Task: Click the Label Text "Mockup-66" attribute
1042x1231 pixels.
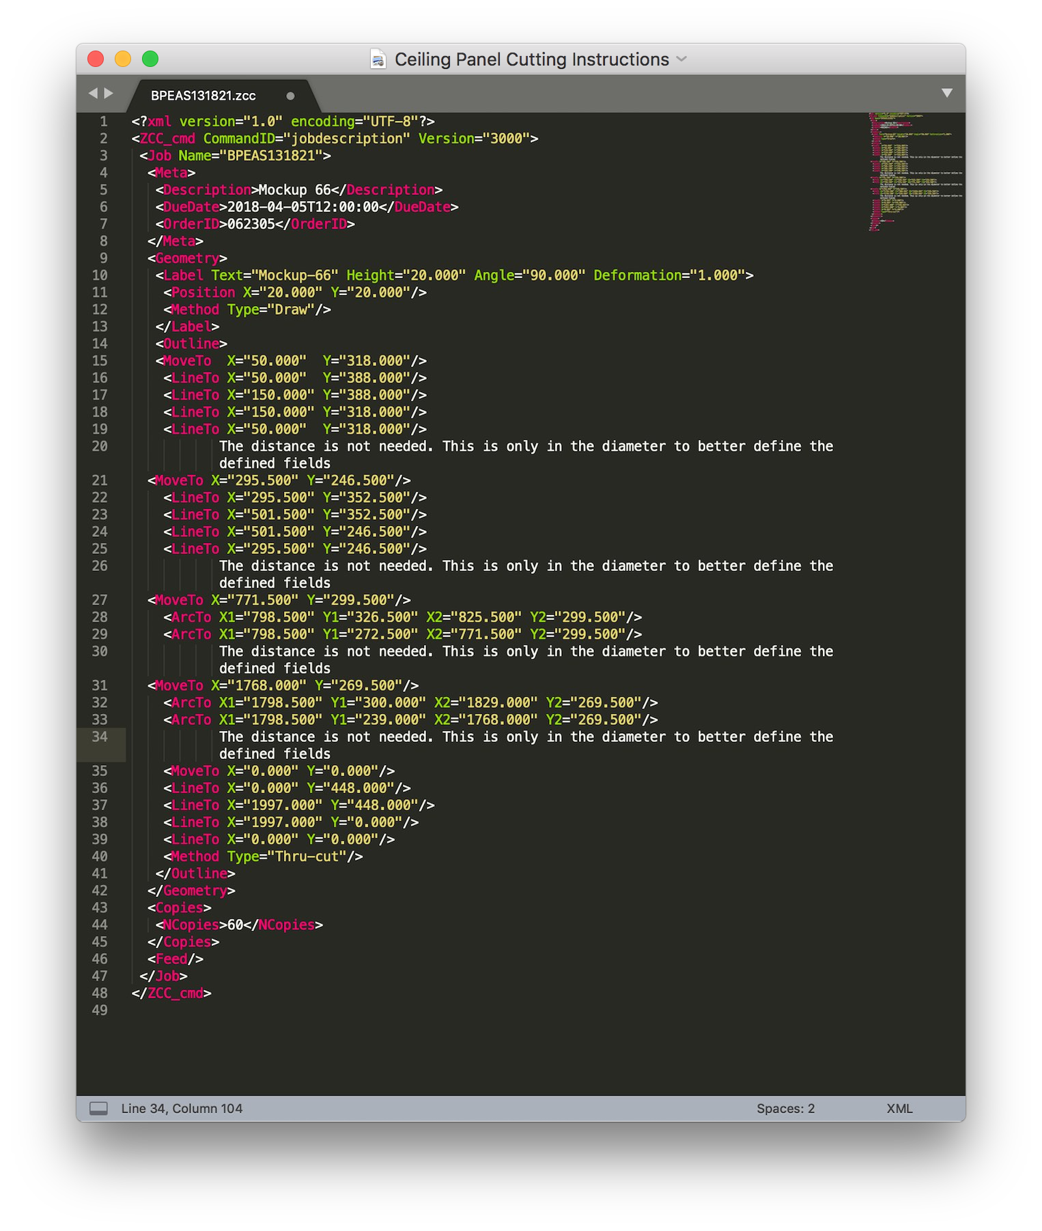Action: [x=274, y=275]
